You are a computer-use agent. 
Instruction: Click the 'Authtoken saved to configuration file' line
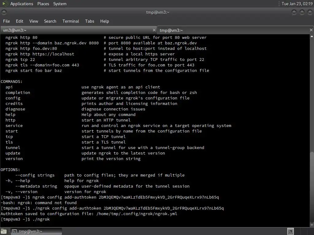click(89, 214)
